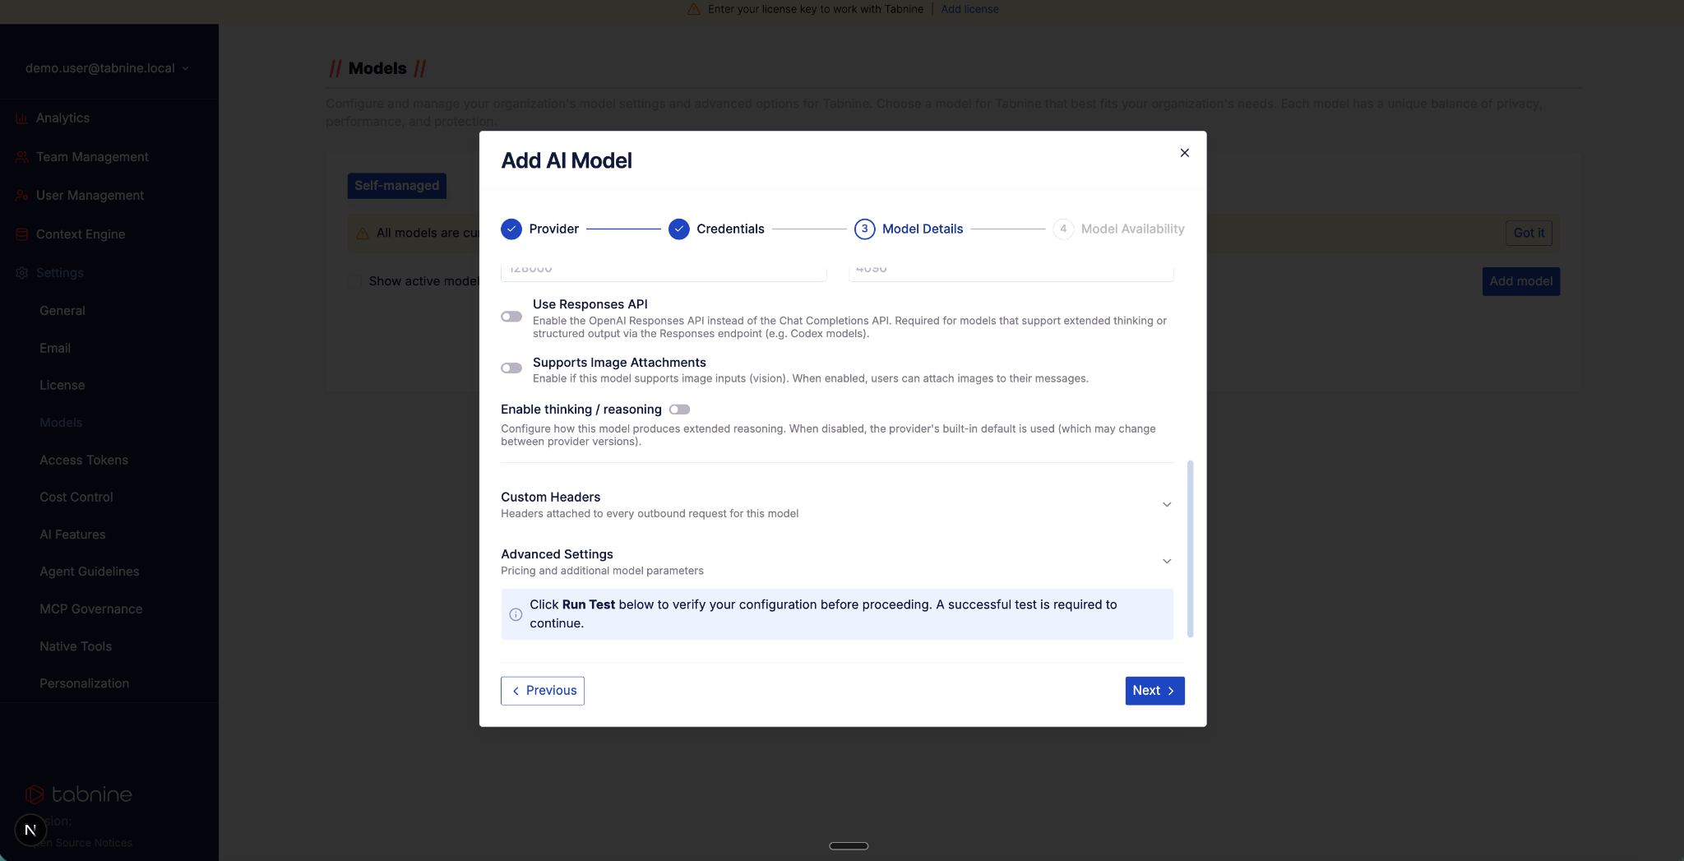Toggle Supports Image Attachments switch
The image size is (1684, 861).
click(x=511, y=368)
